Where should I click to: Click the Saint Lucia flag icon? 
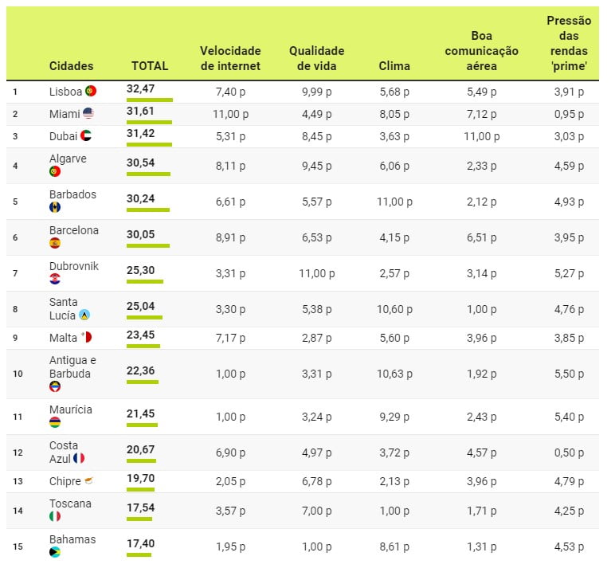tap(84, 315)
